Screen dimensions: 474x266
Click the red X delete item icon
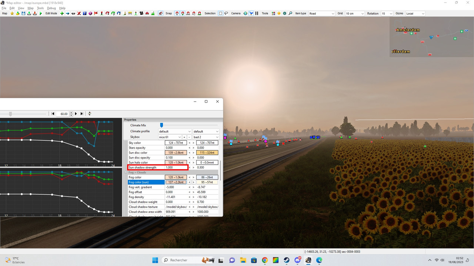pos(79,13)
